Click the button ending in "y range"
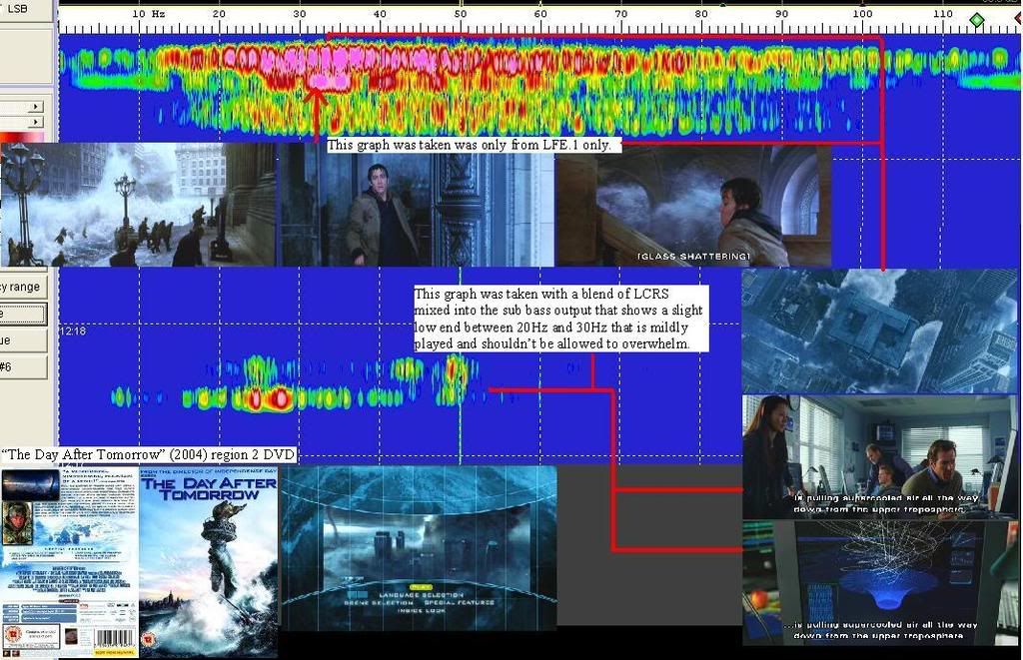This screenshot has width=1023, height=660. tap(24, 287)
